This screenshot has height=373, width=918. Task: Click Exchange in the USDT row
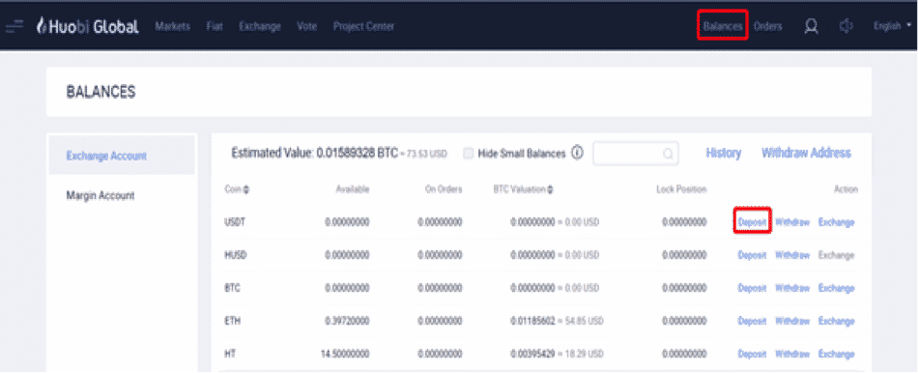point(837,222)
